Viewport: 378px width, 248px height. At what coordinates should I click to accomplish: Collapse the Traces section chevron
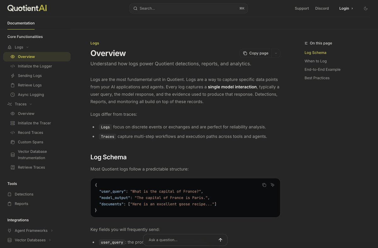31,104
